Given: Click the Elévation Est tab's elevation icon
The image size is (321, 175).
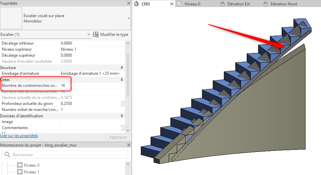Looking at the screenshot, I should [222, 4].
